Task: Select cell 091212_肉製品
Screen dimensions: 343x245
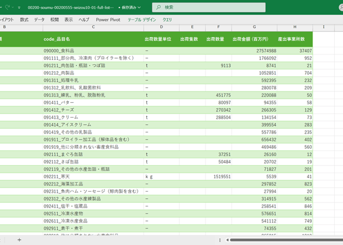Action: 94,73
